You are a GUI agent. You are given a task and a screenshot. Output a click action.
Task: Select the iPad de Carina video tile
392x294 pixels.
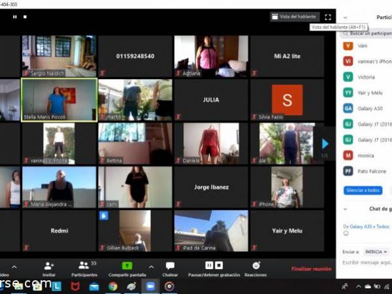[211, 231]
